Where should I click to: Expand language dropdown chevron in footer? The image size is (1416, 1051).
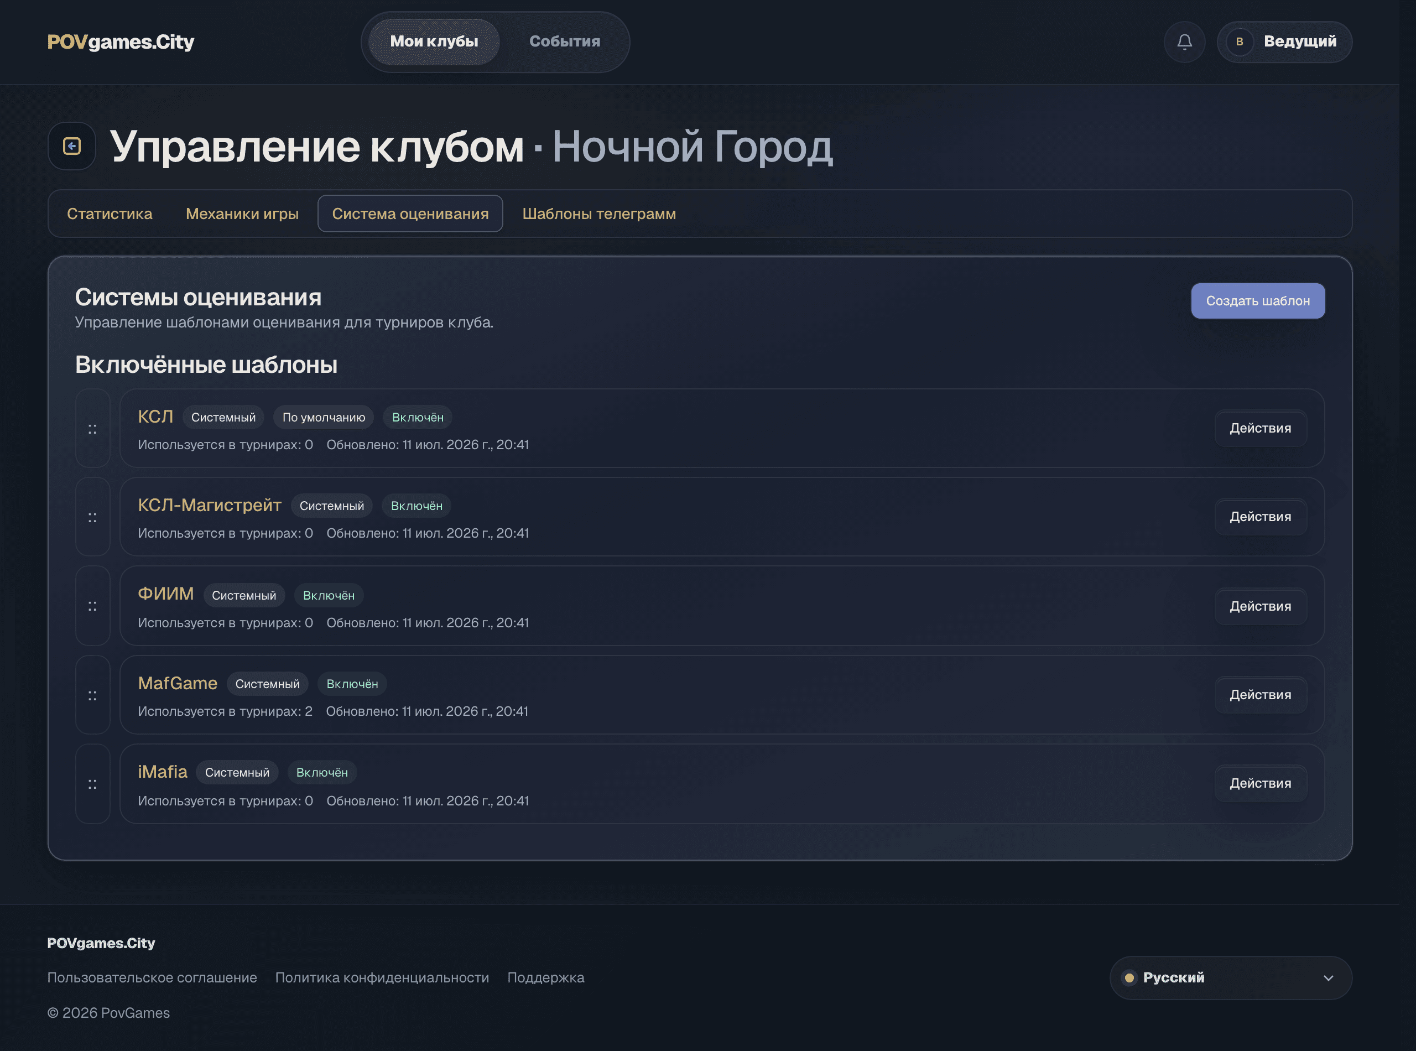pyautogui.click(x=1328, y=978)
